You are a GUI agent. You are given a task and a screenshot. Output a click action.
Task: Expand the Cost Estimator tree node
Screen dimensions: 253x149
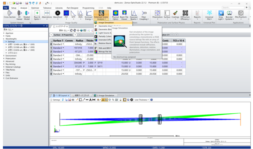[x=4, y=78]
